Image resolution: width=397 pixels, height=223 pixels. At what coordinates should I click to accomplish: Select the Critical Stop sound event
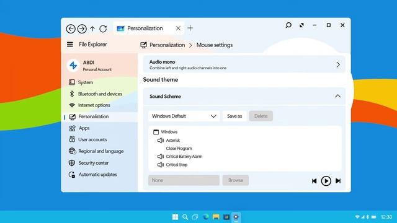pos(172,165)
